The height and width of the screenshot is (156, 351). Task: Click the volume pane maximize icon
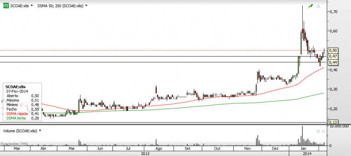pyautogui.click(x=318, y=131)
